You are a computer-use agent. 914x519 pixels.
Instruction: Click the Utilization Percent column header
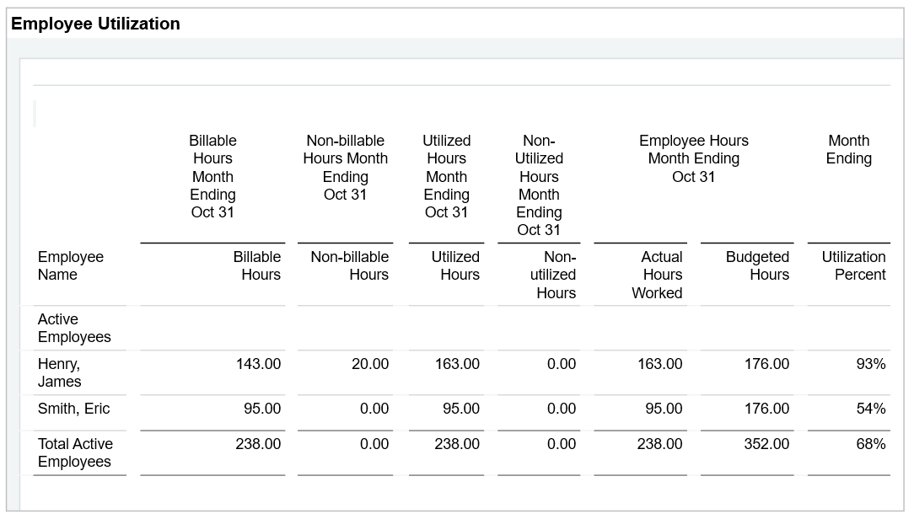pos(853,266)
